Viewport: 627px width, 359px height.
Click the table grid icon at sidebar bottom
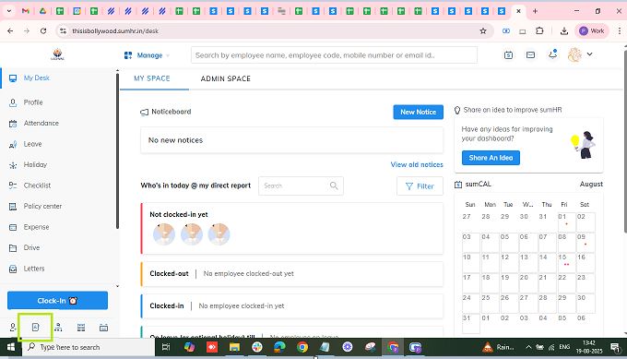coord(81,328)
